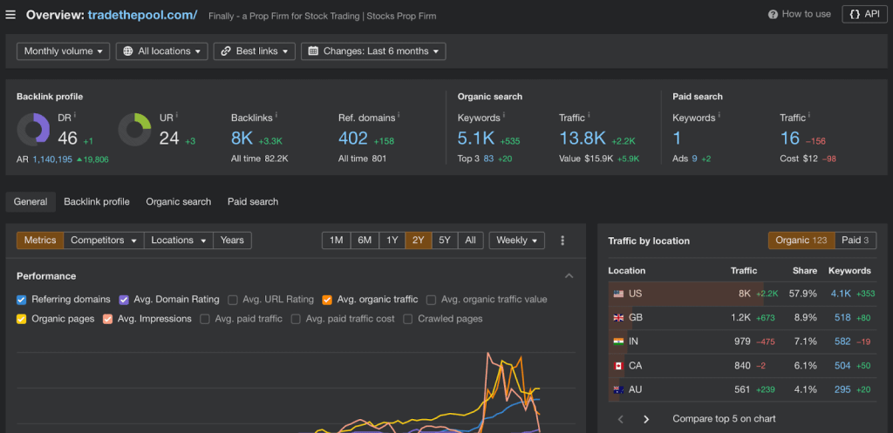Screen dimensions: 893x433
Task: Click the Australia flag icon
Action: click(x=618, y=389)
